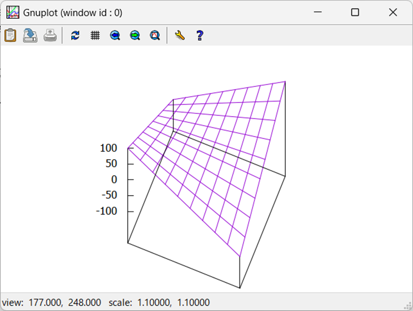
Task: Minimize the Gnuplot window
Action: coord(318,13)
